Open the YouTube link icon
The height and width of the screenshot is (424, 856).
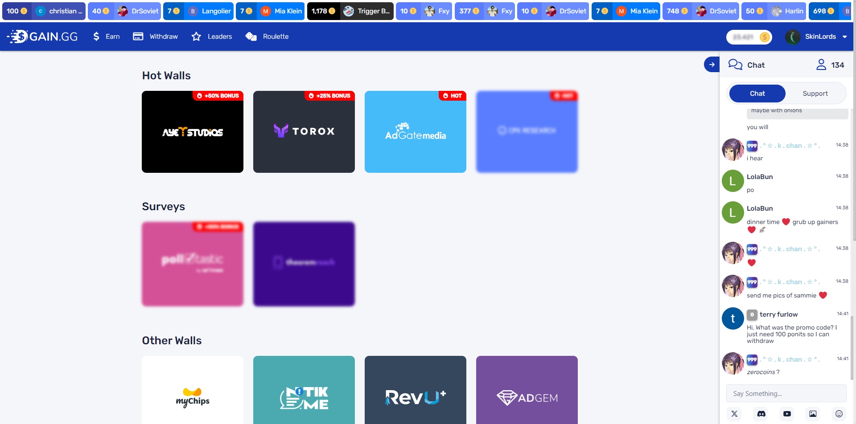(787, 414)
